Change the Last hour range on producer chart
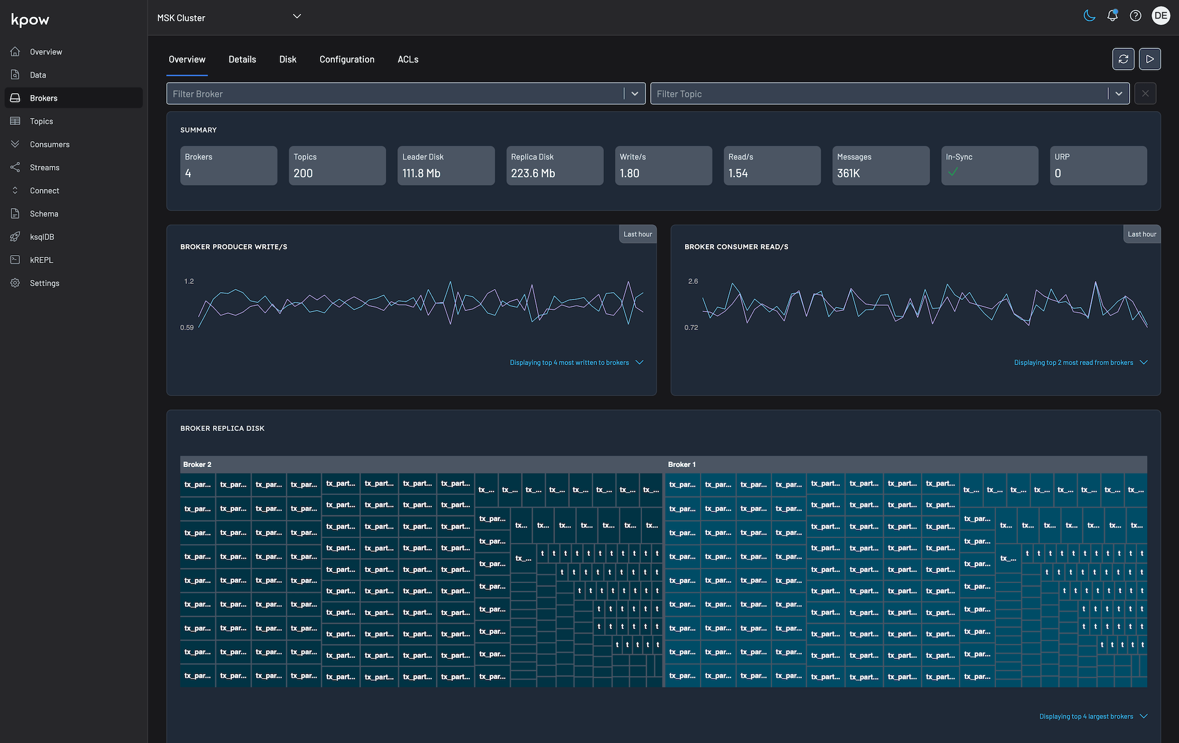 (637, 234)
